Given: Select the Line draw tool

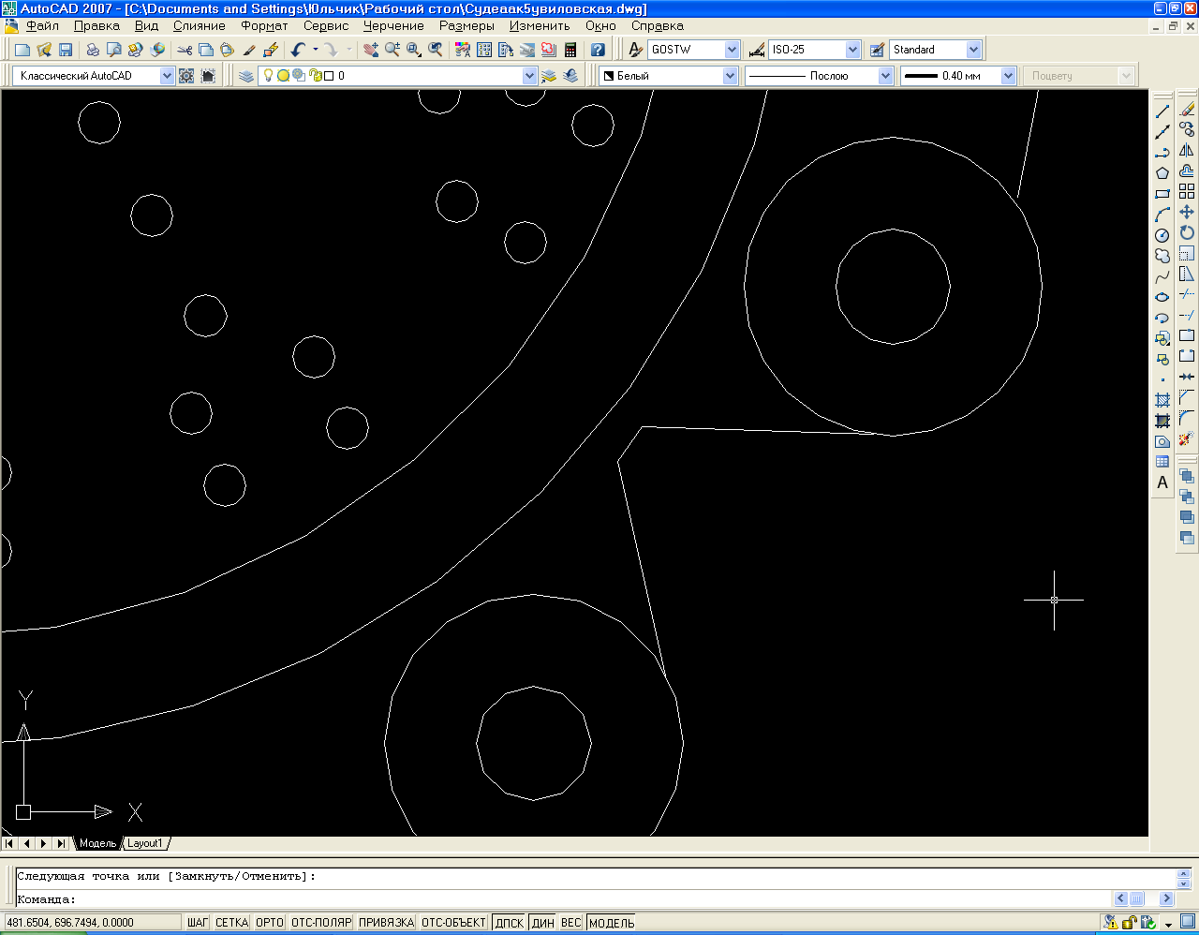Looking at the screenshot, I should 1162,111.
